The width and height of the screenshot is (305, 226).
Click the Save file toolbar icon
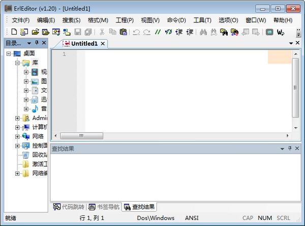(x=78, y=32)
